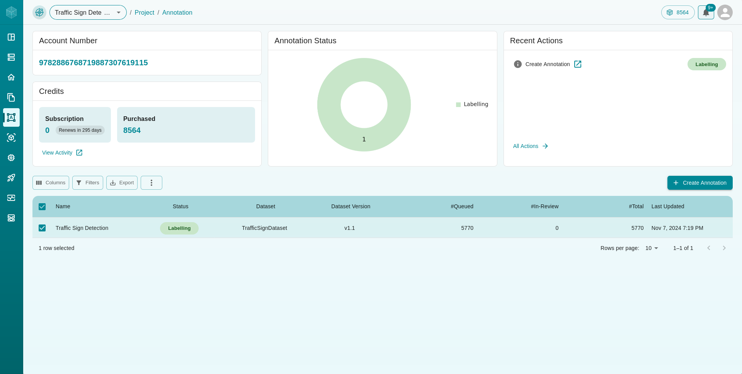Click the Renews in 295 days chip
742x374 pixels.
80,130
